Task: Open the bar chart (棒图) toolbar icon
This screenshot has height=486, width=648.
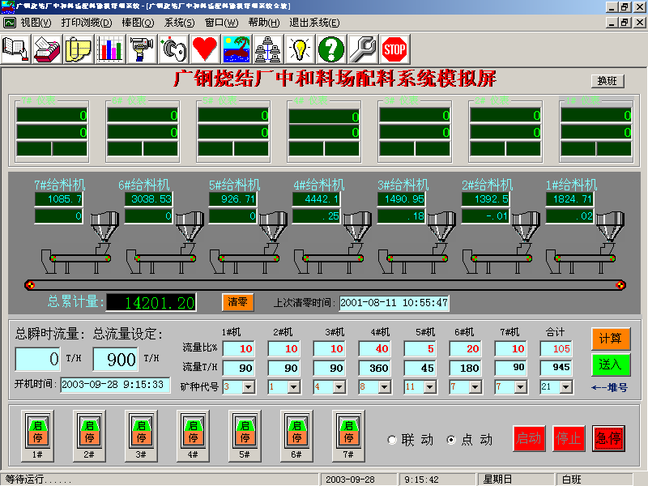Action: (109, 49)
